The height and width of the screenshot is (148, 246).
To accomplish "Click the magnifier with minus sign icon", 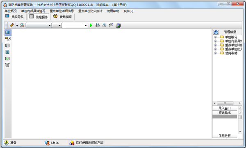I will tap(104, 25).
